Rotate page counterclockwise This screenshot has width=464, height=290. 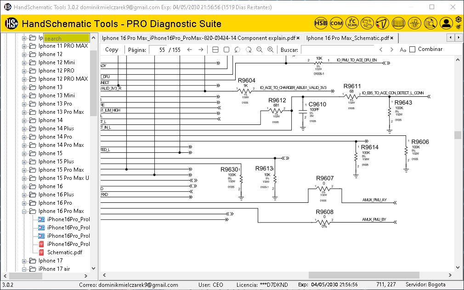click(x=238, y=50)
